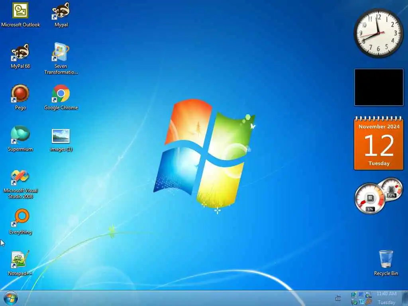This screenshot has width=408, height=306.
Task: Open the touch keyboard tray icon
Action: click(x=338, y=298)
